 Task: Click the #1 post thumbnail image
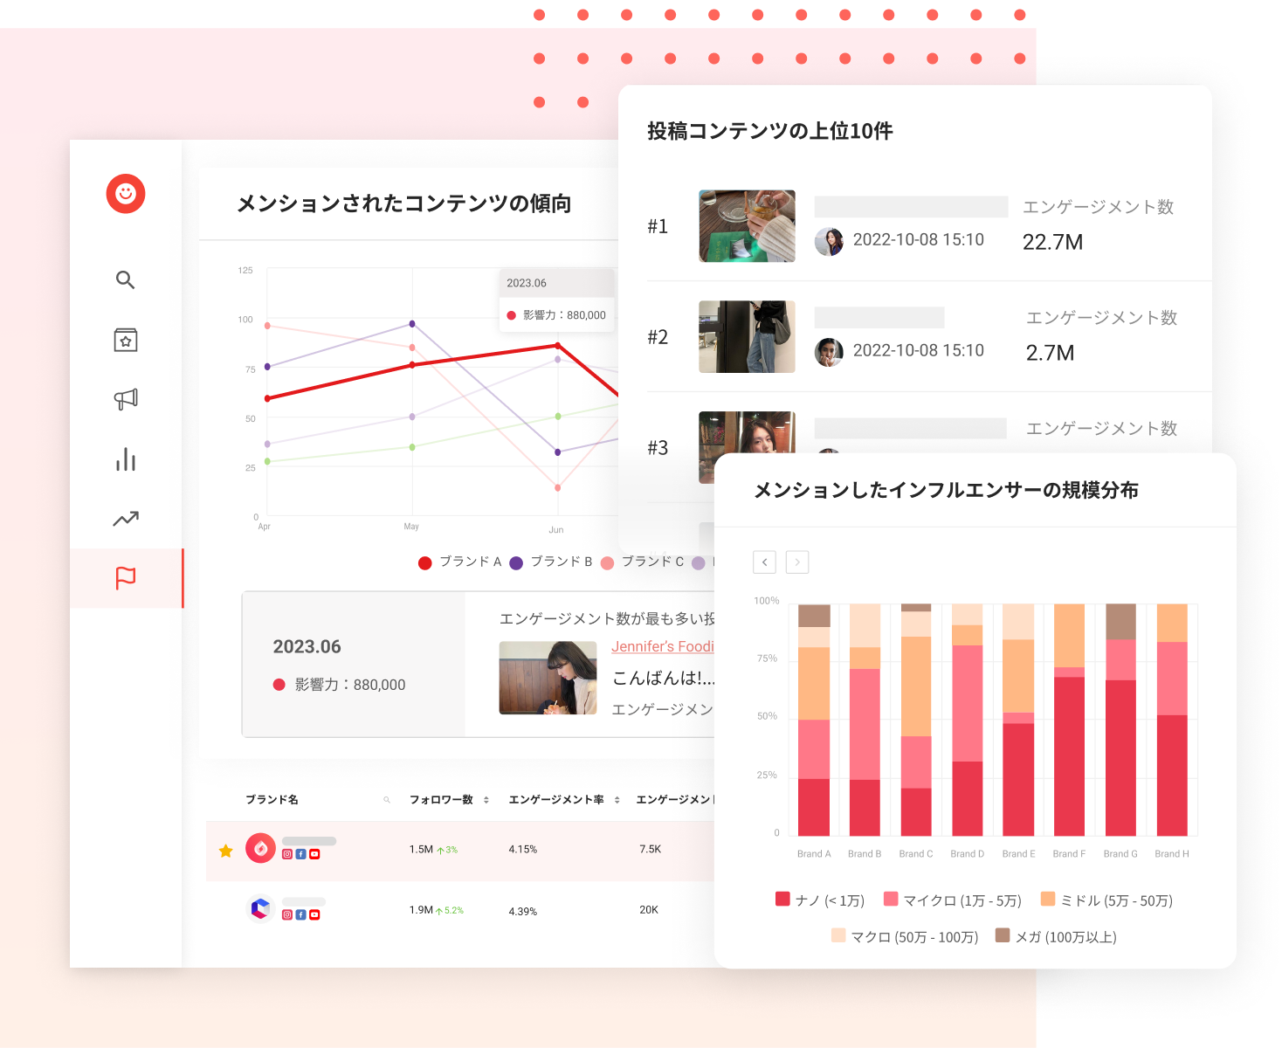coord(747,225)
